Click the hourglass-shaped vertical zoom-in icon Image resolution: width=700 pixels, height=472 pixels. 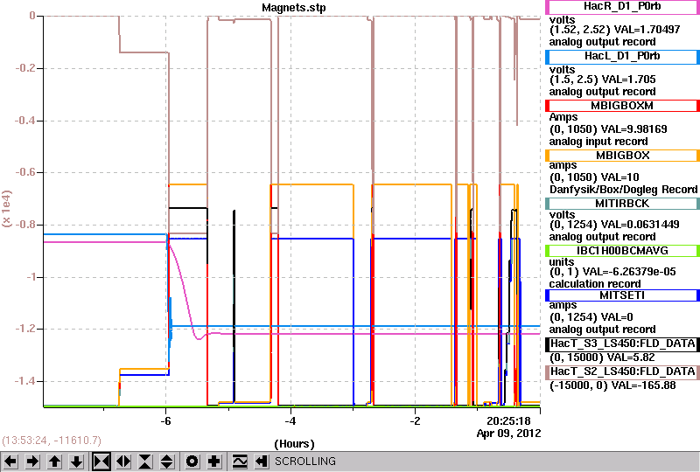click(x=145, y=462)
